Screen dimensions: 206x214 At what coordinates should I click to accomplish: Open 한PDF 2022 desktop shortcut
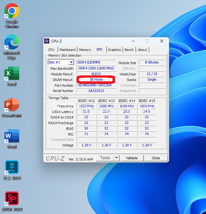pos(12,201)
